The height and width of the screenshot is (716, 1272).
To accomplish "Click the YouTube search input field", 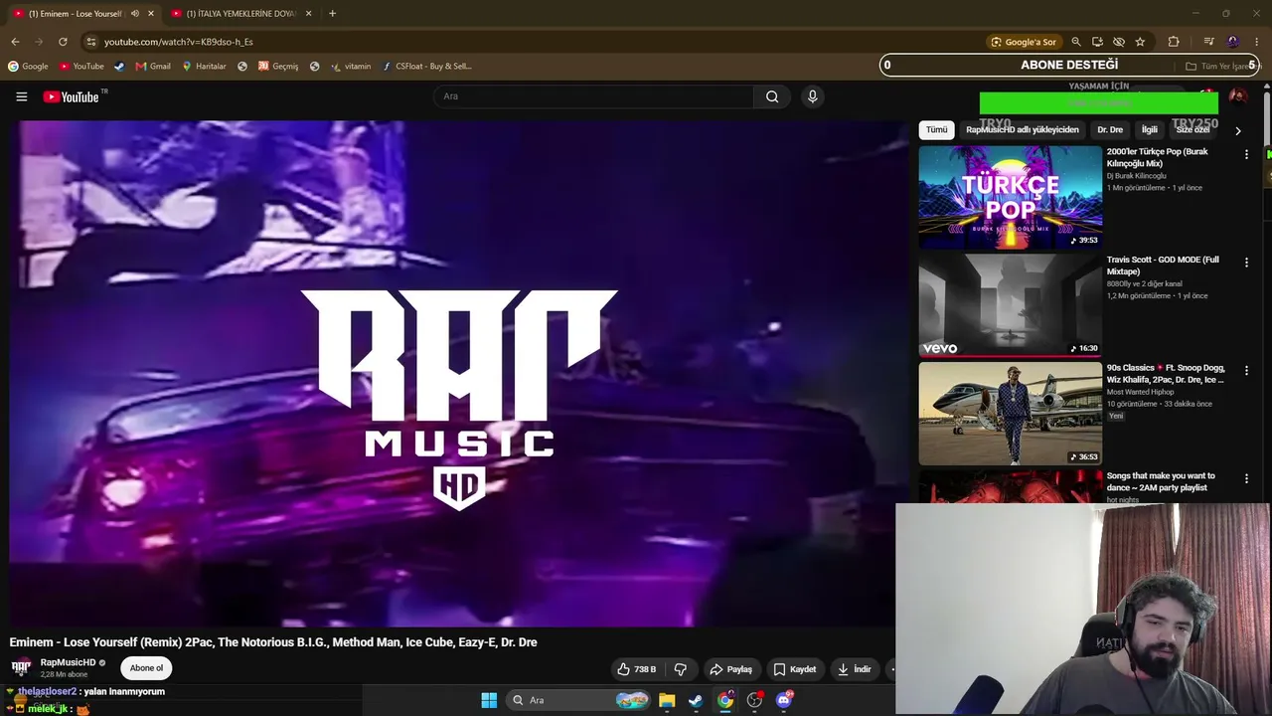I will 593,96.
